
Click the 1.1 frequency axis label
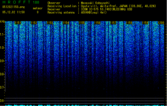click(2, 34)
